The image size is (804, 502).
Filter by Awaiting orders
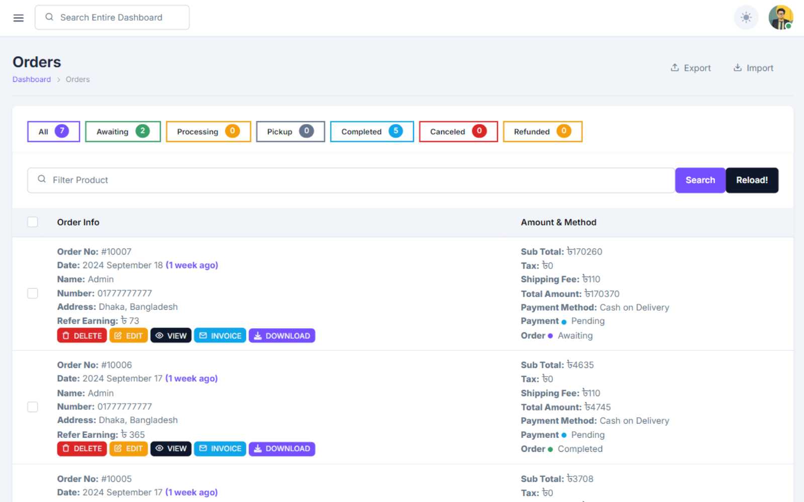pos(123,132)
